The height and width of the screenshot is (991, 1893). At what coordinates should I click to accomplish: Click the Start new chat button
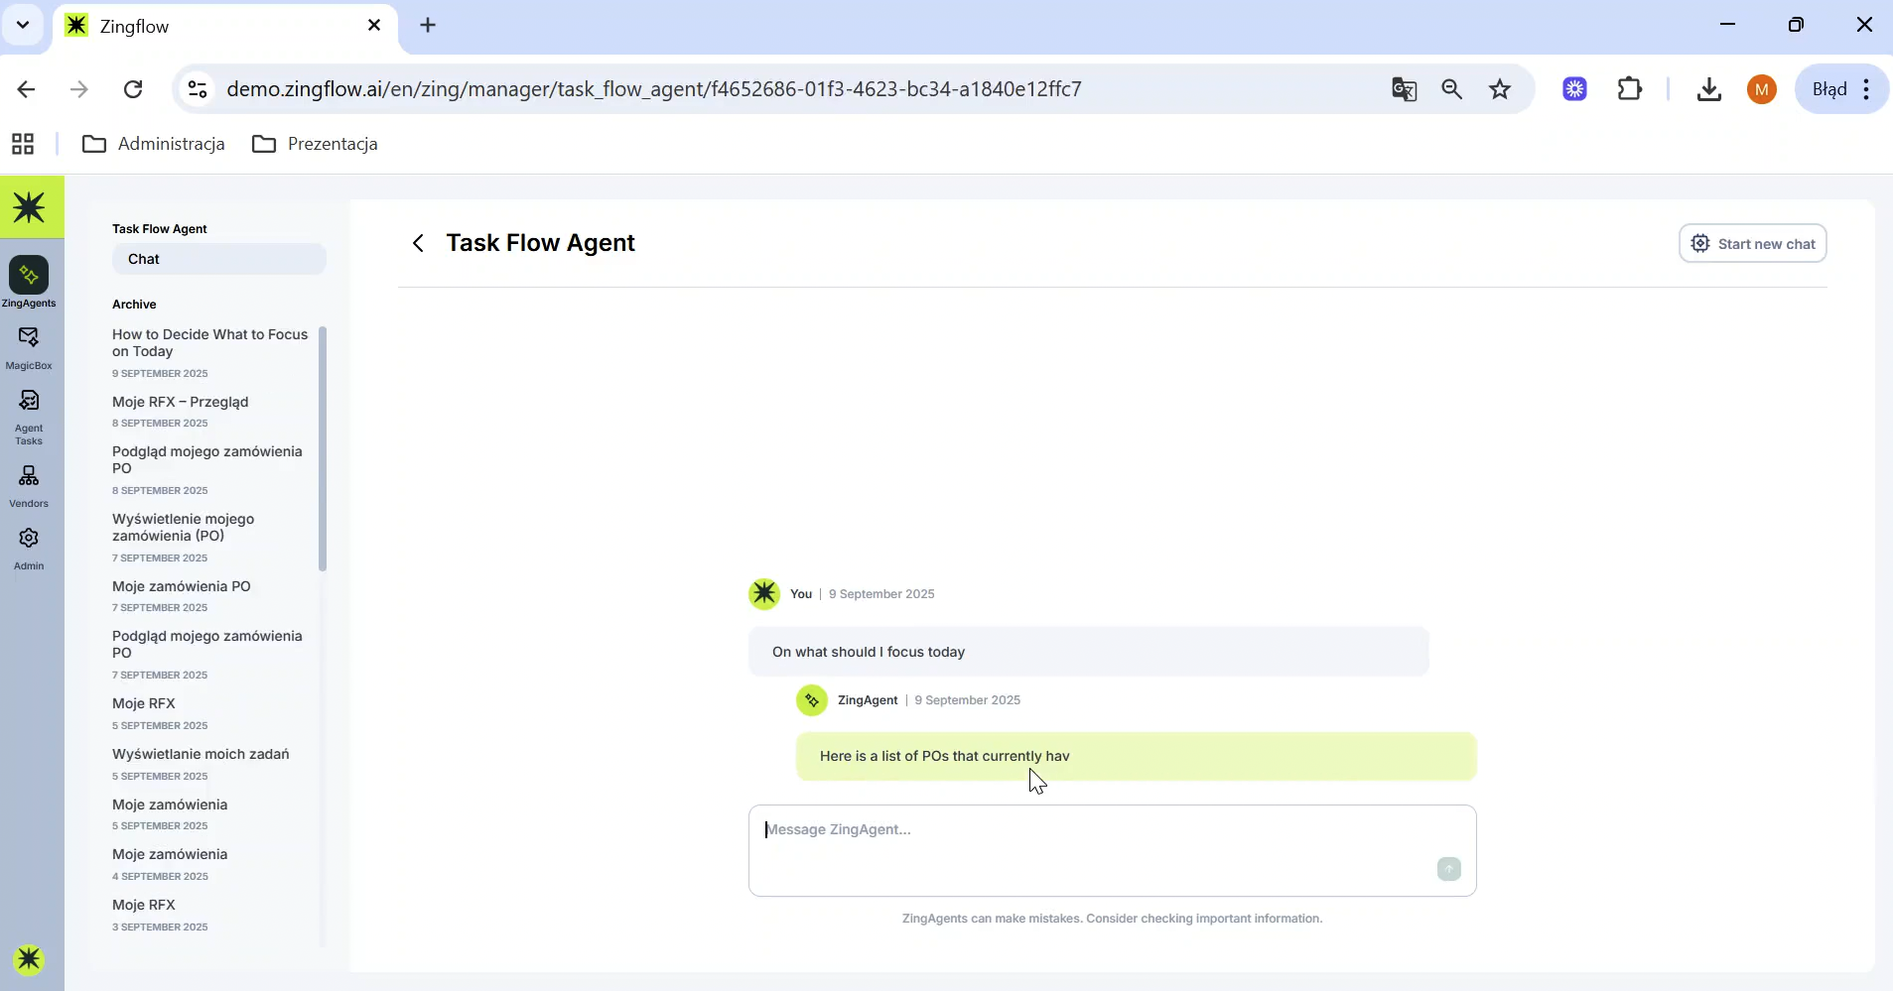(1752, 244)
